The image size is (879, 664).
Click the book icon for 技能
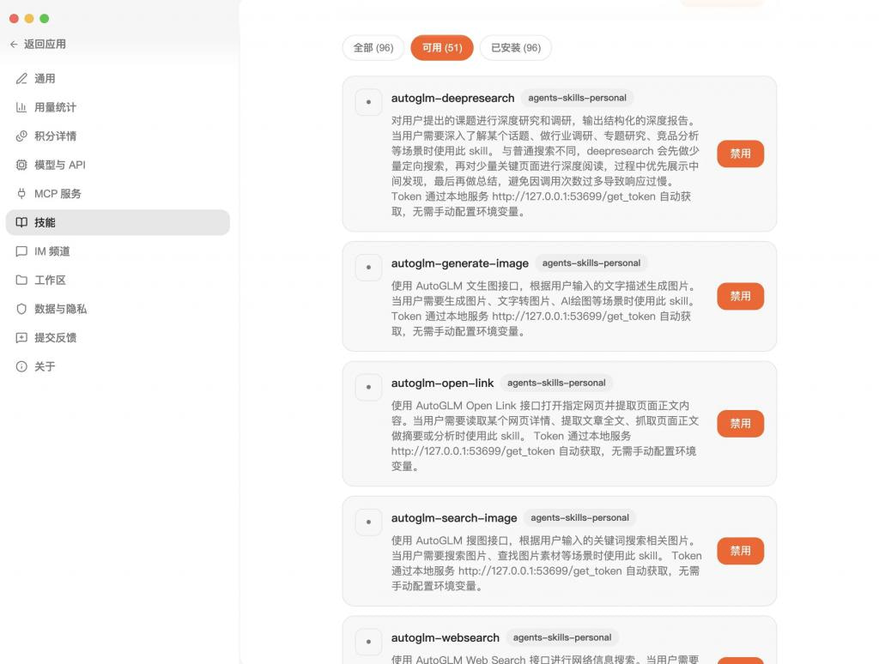tap(21, 222)
